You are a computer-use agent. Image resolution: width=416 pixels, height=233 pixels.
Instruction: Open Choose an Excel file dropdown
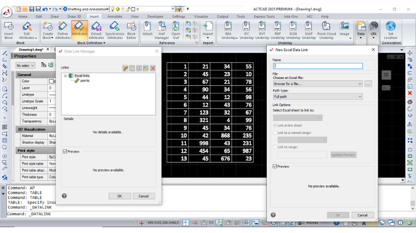318,84
